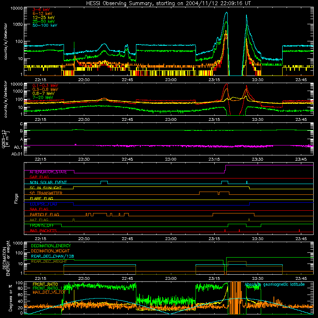Click the 80 tick on Degrees or % axis
The image size is (318, 318).
tap(20, 288)
